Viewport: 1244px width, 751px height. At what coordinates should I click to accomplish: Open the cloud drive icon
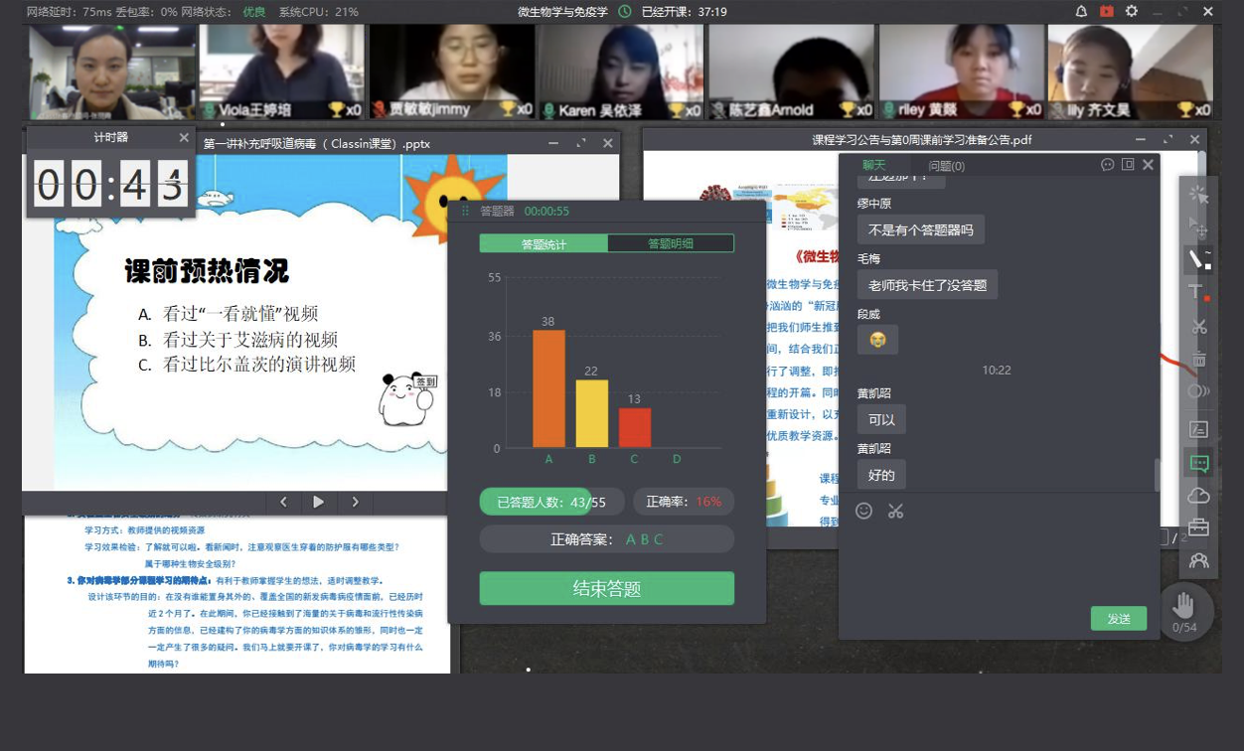1199,496
